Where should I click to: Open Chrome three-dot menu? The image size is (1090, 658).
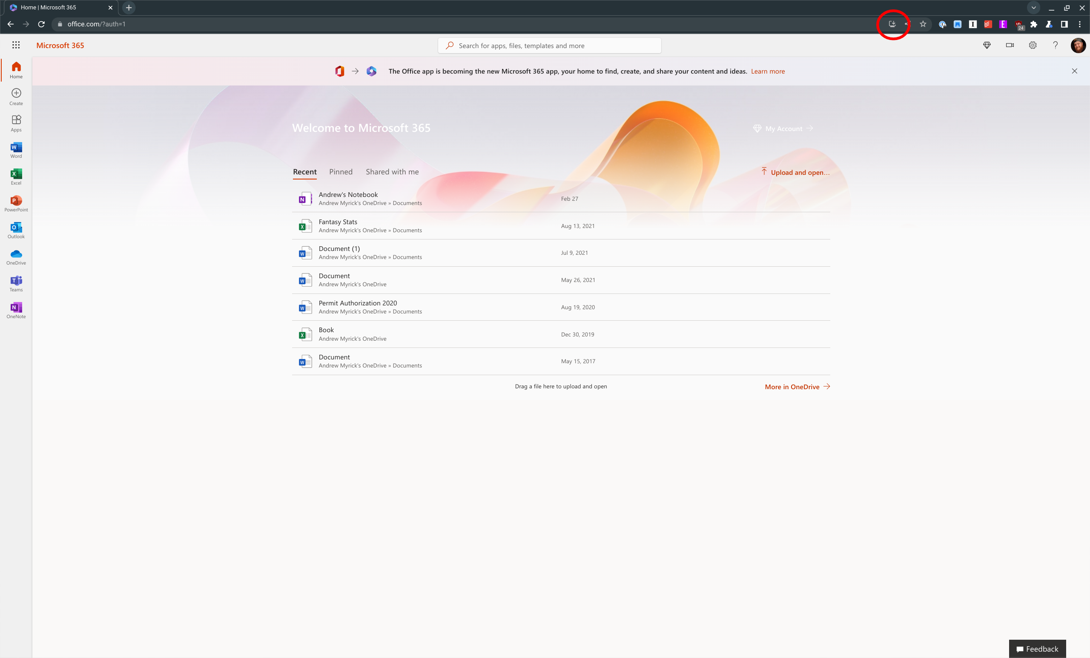tap(1079, 24)
